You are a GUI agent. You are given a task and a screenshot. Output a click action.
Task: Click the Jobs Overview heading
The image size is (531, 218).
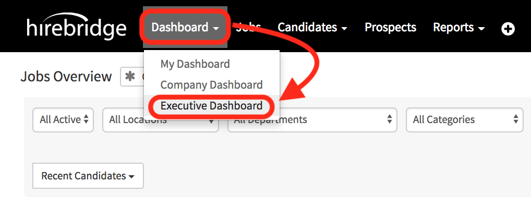pos(66,77)
